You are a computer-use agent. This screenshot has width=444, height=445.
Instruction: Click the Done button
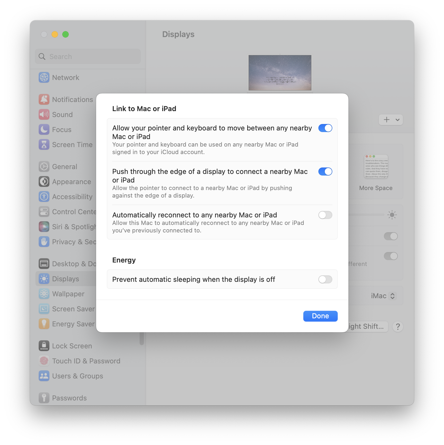pos(321,316)
